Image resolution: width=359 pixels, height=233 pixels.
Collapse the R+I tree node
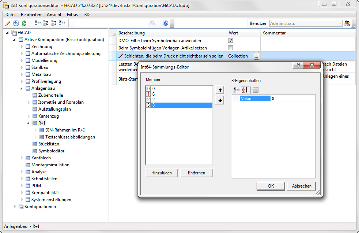coord(29,123)
